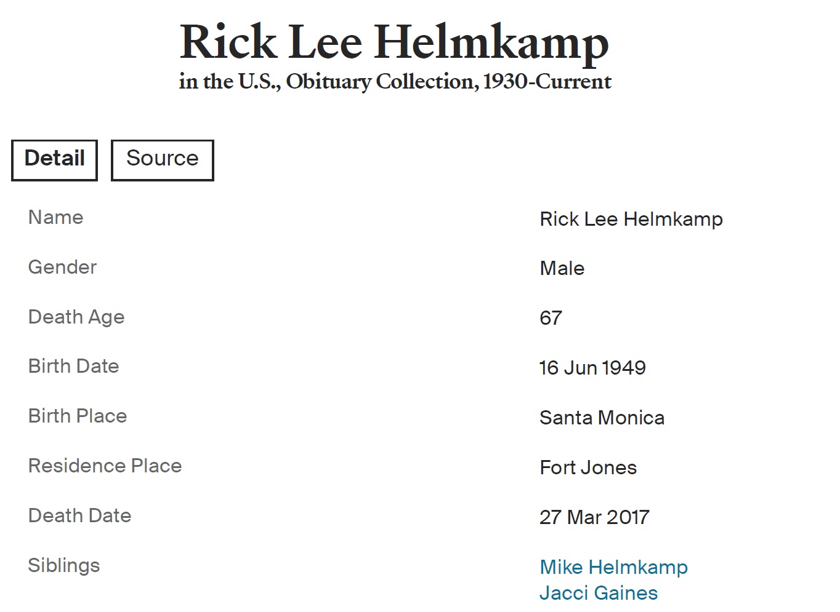The width and height of the screenshot is (840, 612).
Task: Select the Birth Place label
Action: click(x=78, y=416)
